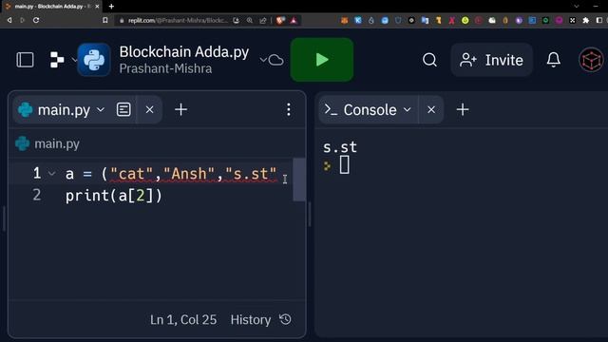608x342 pixels.
Task: Open a new browser tab
Action: (x=111, y=7)
